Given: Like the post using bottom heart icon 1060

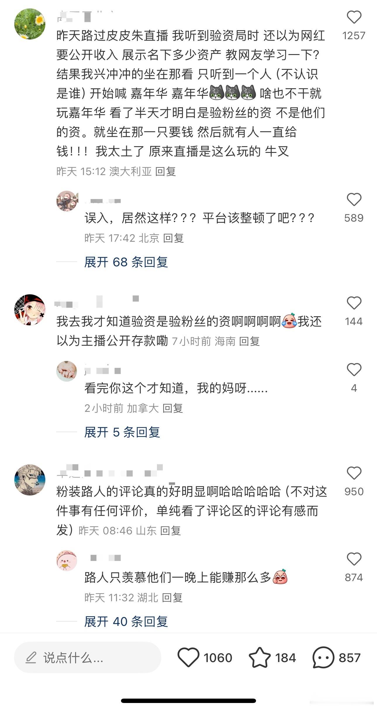Looking at the screenshot, I should [x=188, y=657].
